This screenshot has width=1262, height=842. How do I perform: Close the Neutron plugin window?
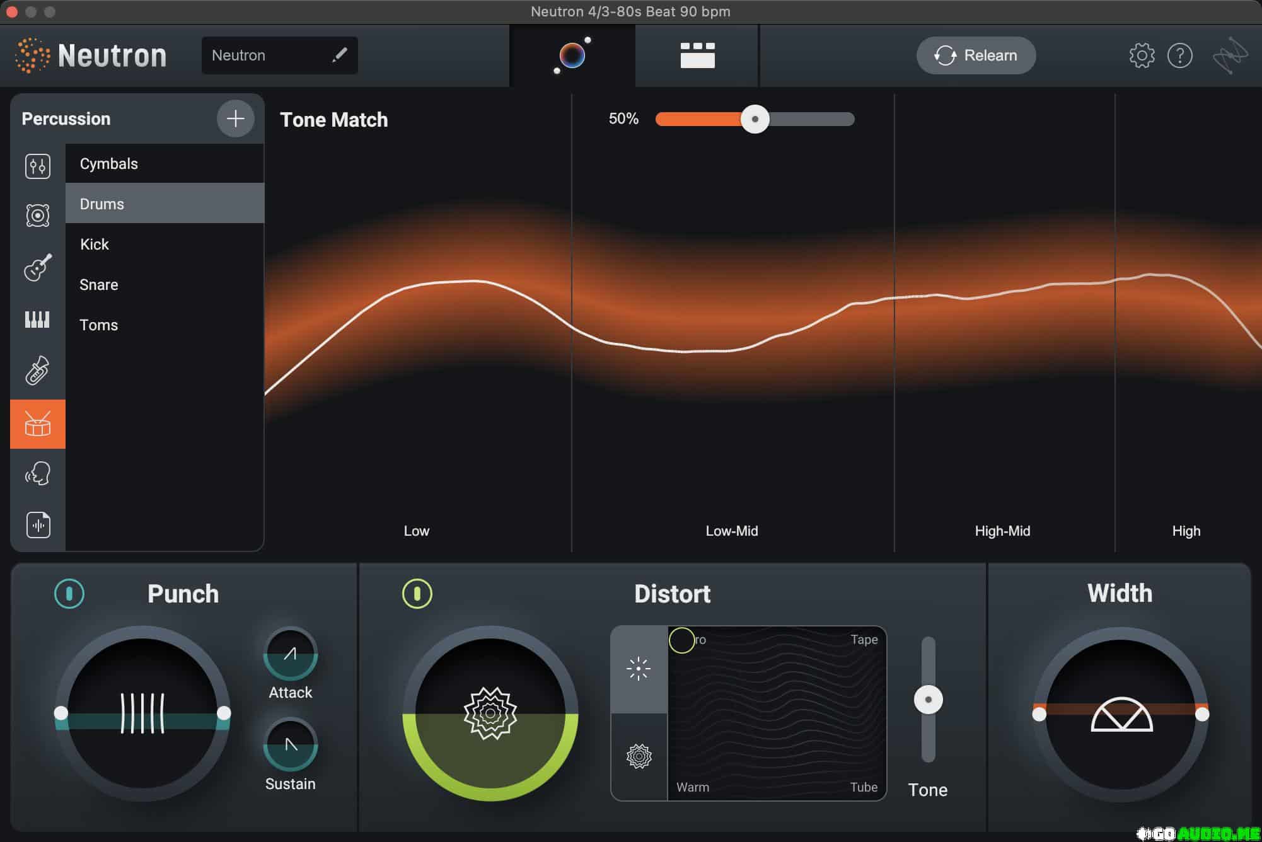tap(12, 11)
